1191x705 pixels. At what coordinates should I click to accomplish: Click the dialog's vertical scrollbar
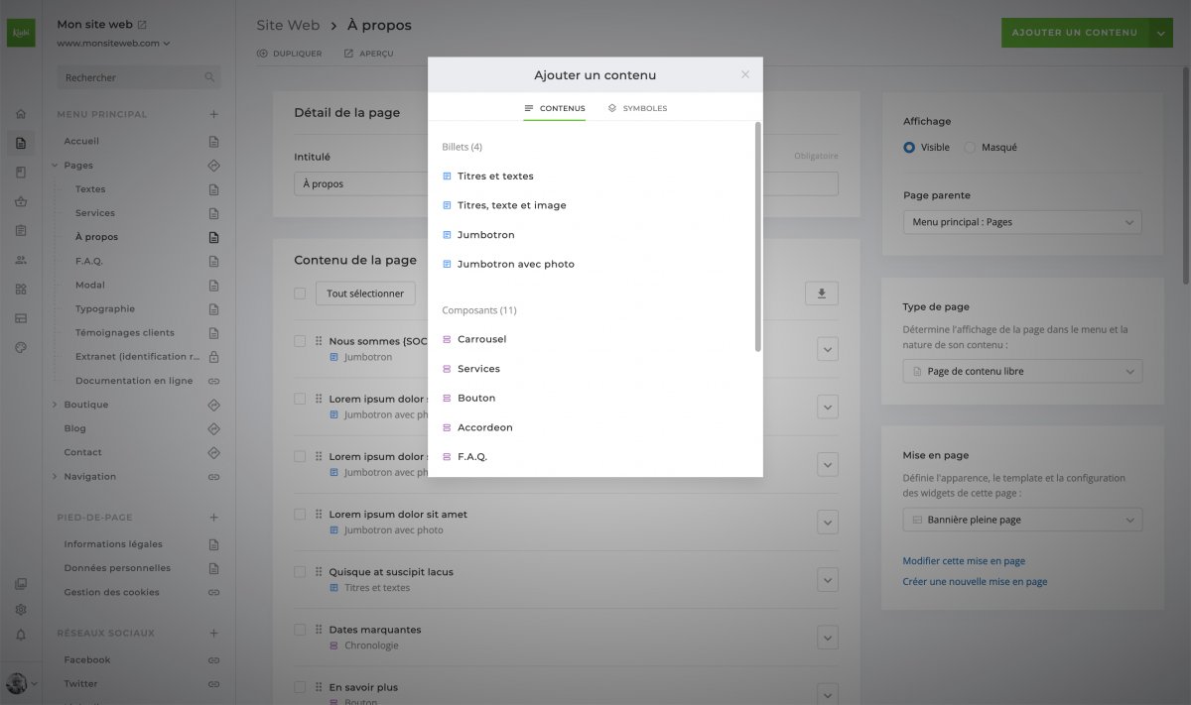pyautogui.click(x=758, y=236)
